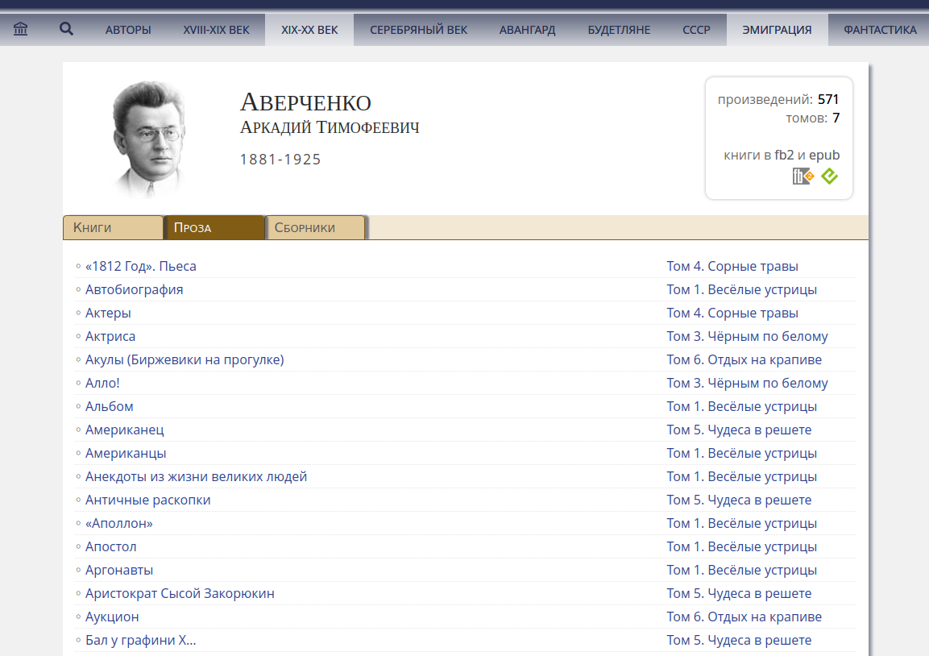Go to the Серебряный век section
This screenshot has width=929, height=656.
pyautogui.click(x=418, y=30)
